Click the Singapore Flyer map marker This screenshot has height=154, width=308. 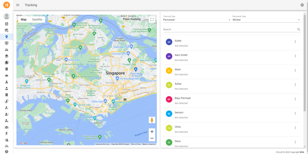[113, 101]
